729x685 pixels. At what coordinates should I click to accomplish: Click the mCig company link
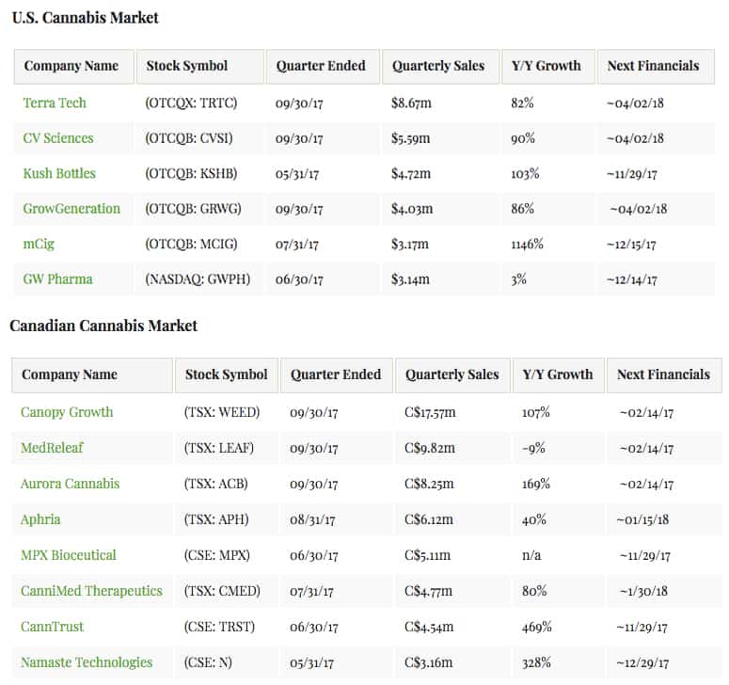tap(39, 244)
